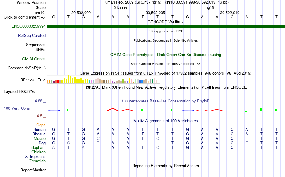285x177 pixels.
Task: Open 'Short Genetic Variants from dbSNP release 155'
Action: (166, 64)
